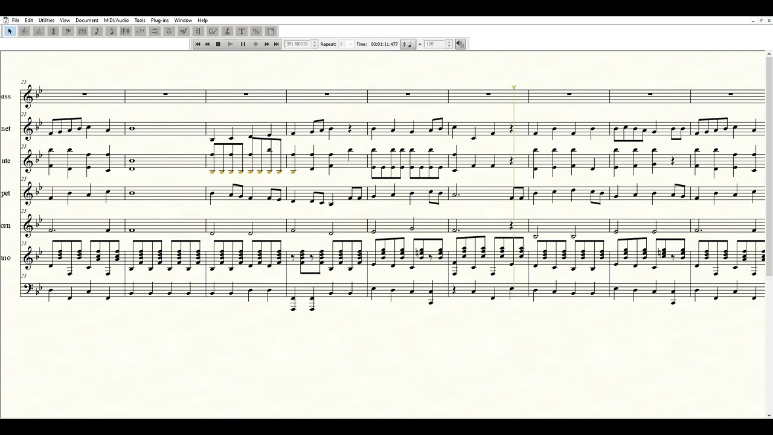Choose the Time Signature tool
Viewport: 773px width, 435px height.
click(x=53, y=31)
